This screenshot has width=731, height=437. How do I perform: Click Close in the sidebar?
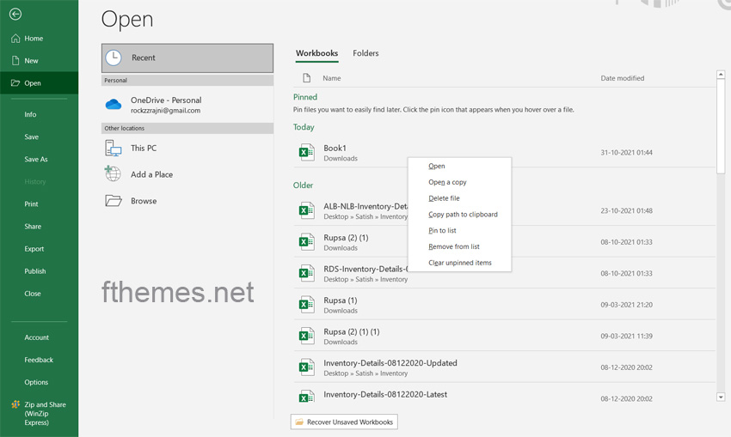pos(33,294)
